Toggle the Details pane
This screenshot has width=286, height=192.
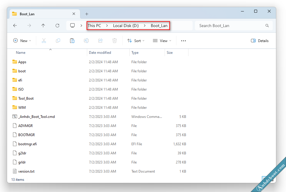coord(260,41)
